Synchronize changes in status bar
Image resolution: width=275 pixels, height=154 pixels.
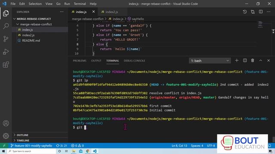[61, 145]
